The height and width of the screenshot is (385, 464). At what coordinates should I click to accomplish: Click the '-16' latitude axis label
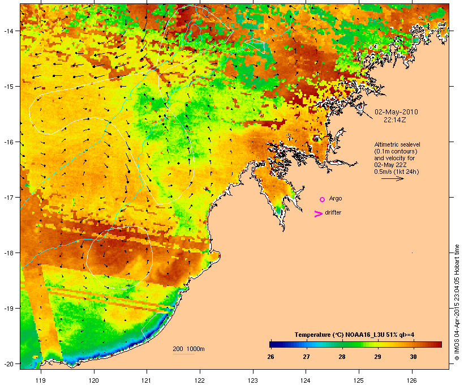[8, 142]
